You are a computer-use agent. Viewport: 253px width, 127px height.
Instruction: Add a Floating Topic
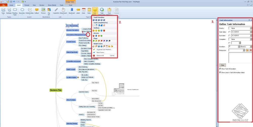pyautogui.click(x=15, y=11)
